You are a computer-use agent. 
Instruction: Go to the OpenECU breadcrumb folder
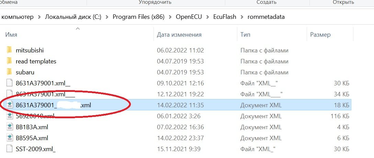pyautogui.click(x=189, y=17)
